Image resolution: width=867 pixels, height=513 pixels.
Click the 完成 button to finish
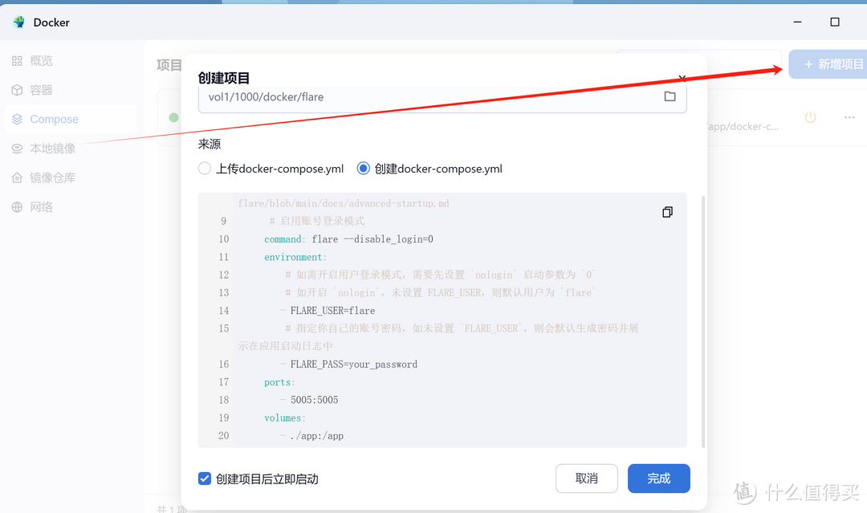tap(658, 478)
